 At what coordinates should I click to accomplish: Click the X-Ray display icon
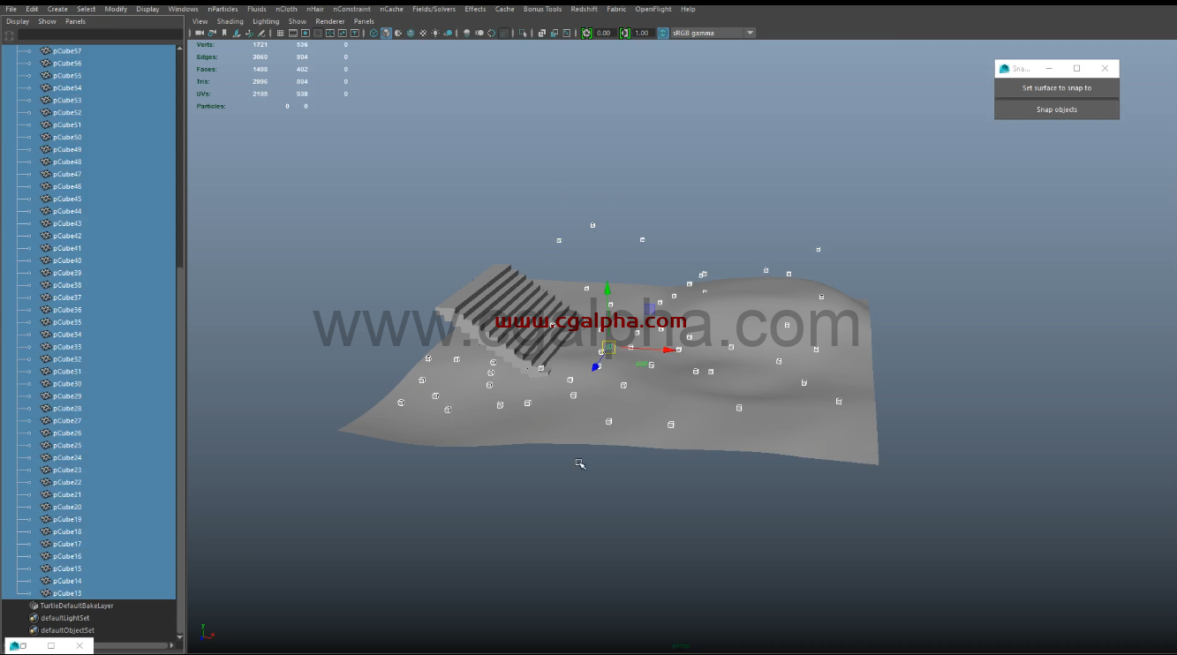click(541, 33)
